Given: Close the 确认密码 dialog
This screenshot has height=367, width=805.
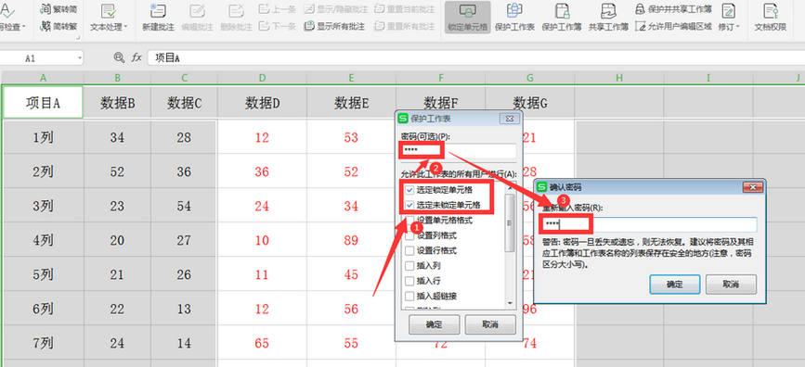Looking at the screenshot, I should pyautogui.click(x=752, y=187).
